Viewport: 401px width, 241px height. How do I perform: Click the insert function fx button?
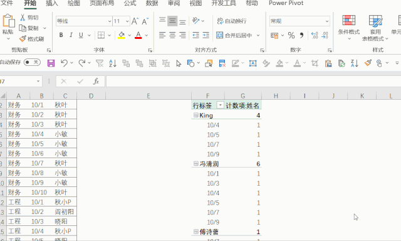point(96,82)
